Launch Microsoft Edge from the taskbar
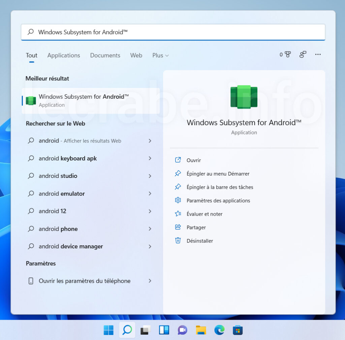 [219, 330]
